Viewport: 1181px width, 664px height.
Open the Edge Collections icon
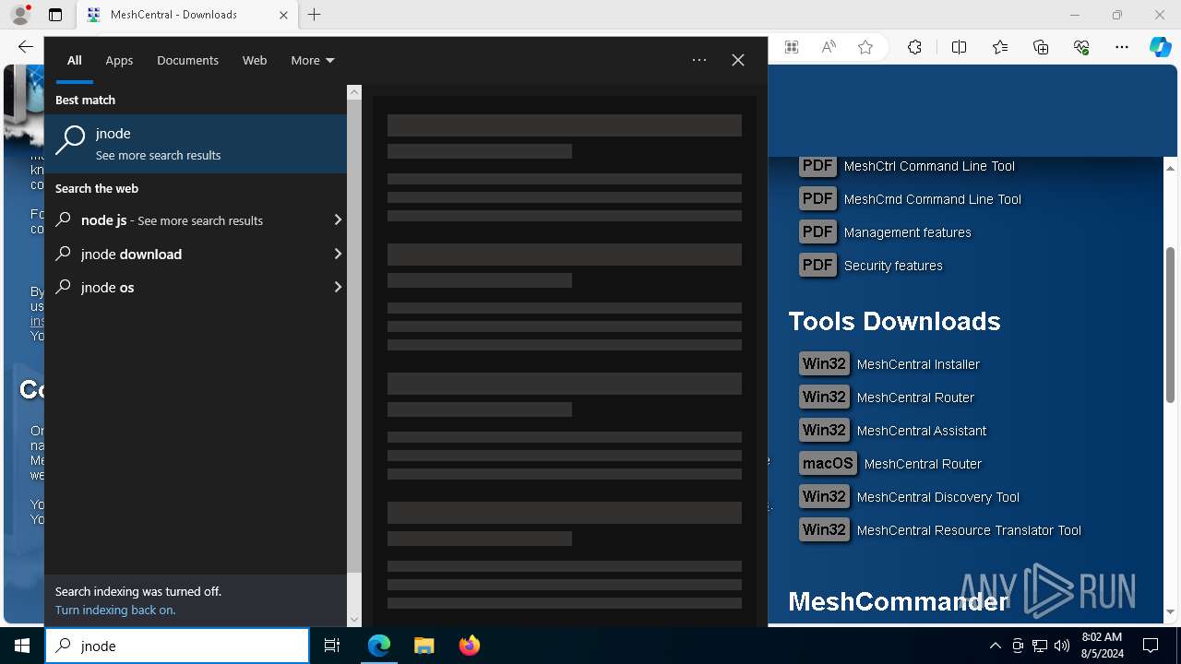pyautogui.click(x=1041, y=47)
